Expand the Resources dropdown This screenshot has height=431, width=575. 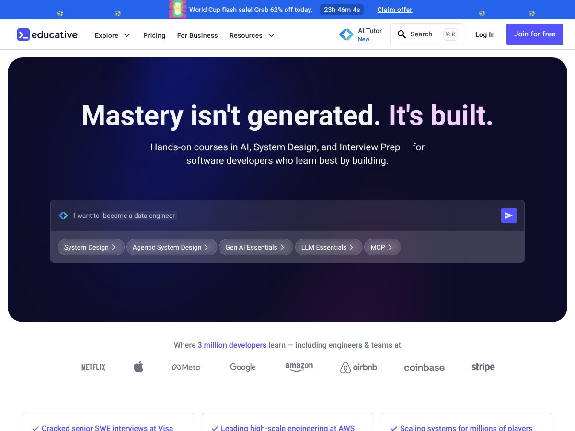252,35
